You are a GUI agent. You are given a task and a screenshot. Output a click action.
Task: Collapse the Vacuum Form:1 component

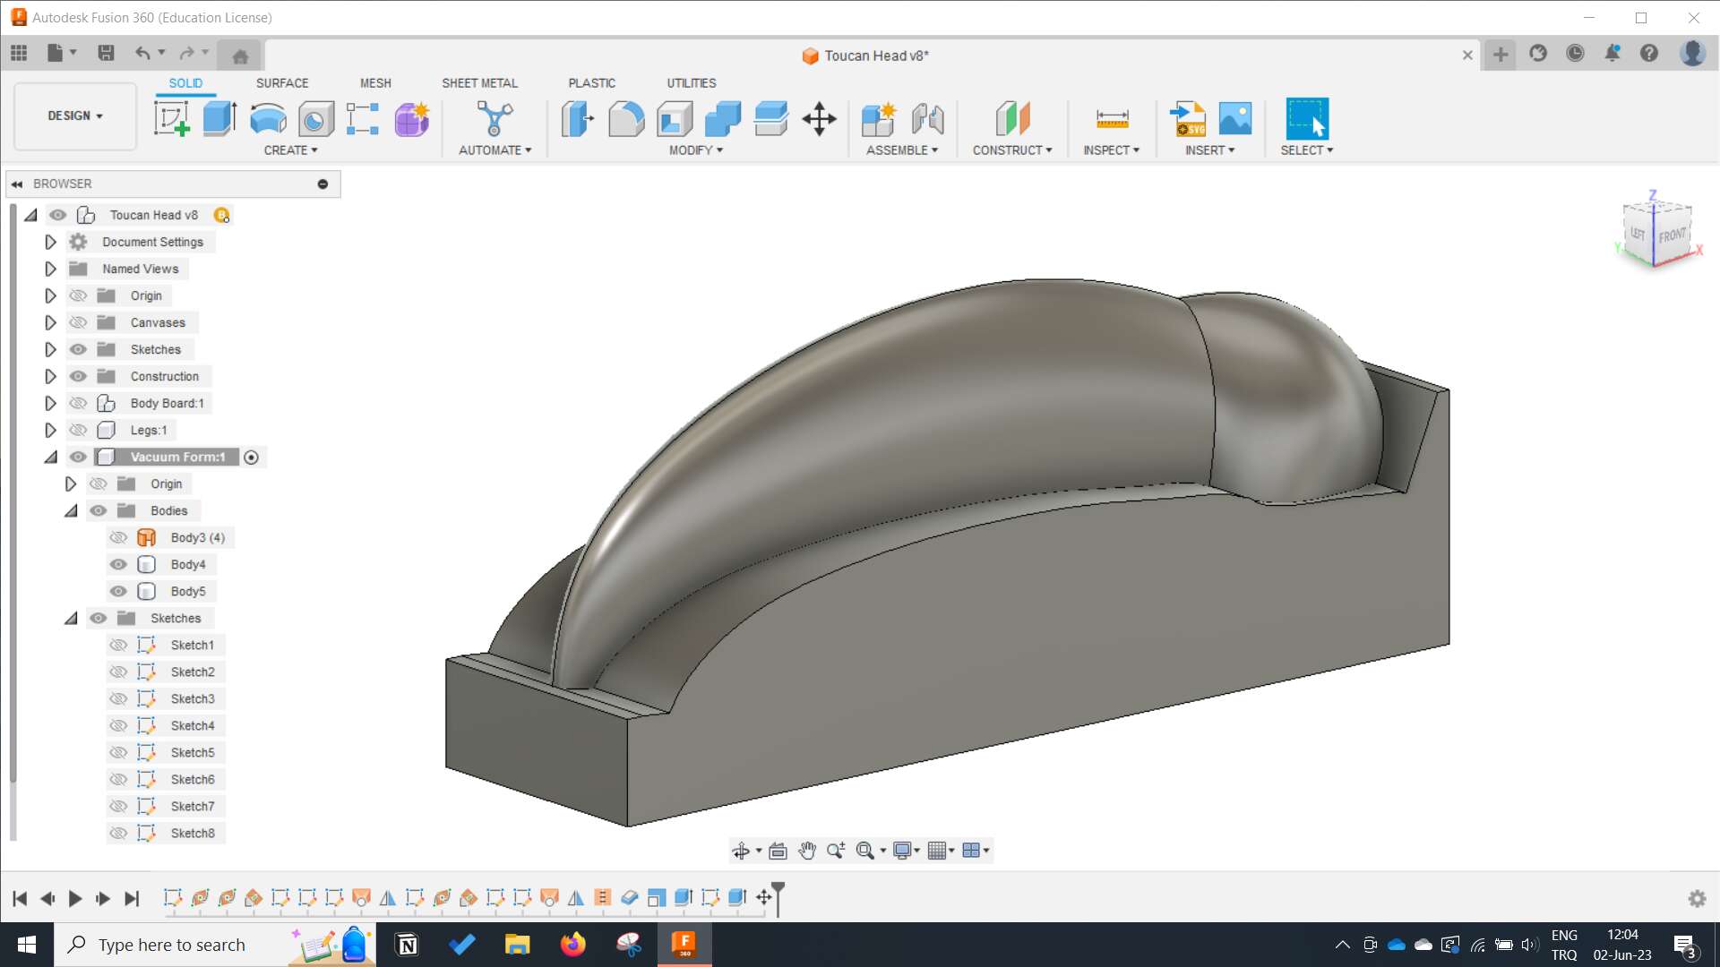coord(51,457)
